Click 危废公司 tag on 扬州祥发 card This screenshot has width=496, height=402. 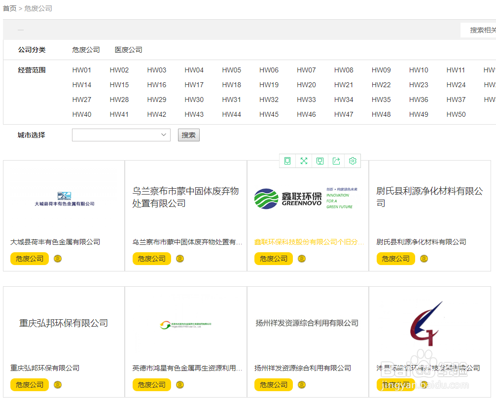[x=274, y=385]
